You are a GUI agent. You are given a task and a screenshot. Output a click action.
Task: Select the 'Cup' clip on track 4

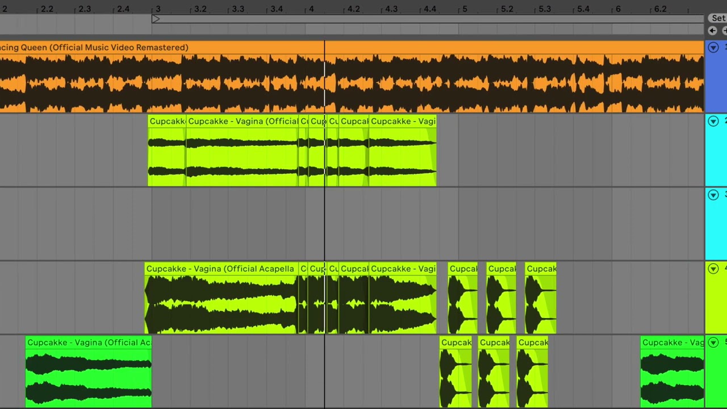point(317,298)
